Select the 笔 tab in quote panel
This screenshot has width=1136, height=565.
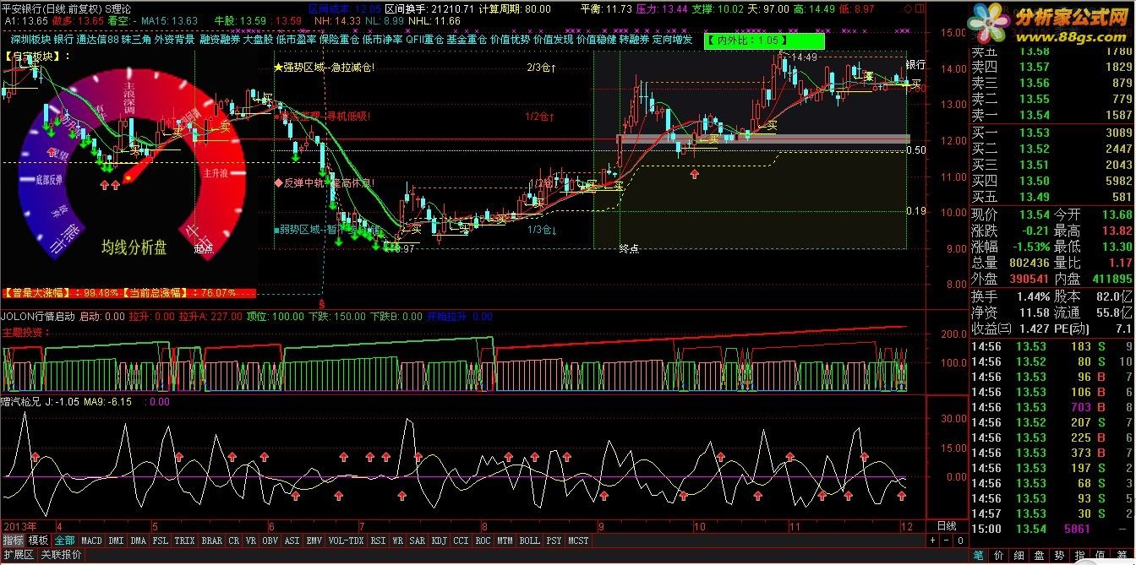(x=979, y=556)
